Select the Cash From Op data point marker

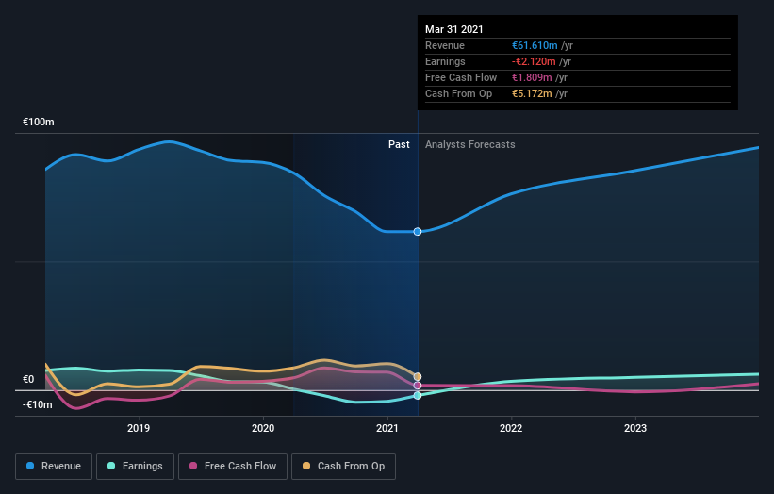pyautogui.click(x=418, y=376)
